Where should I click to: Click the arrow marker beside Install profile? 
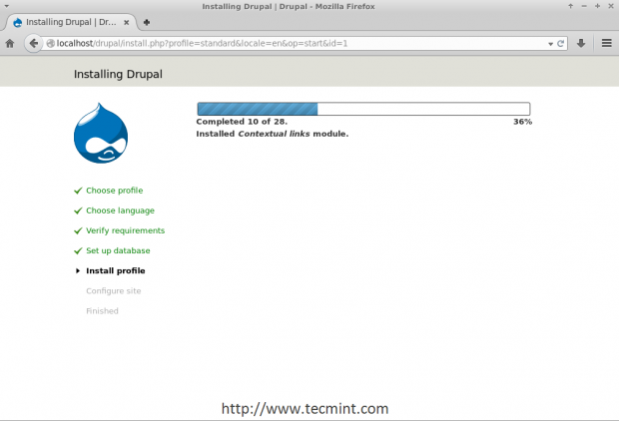click(78, 271)
